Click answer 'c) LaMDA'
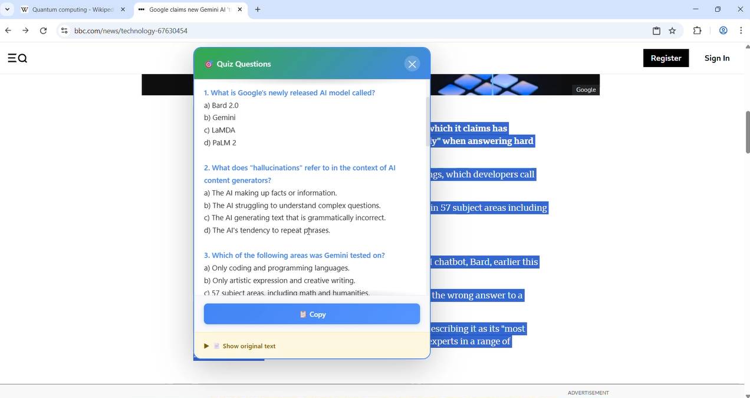This screenshot has height=398, width=750. click(220, 130)
